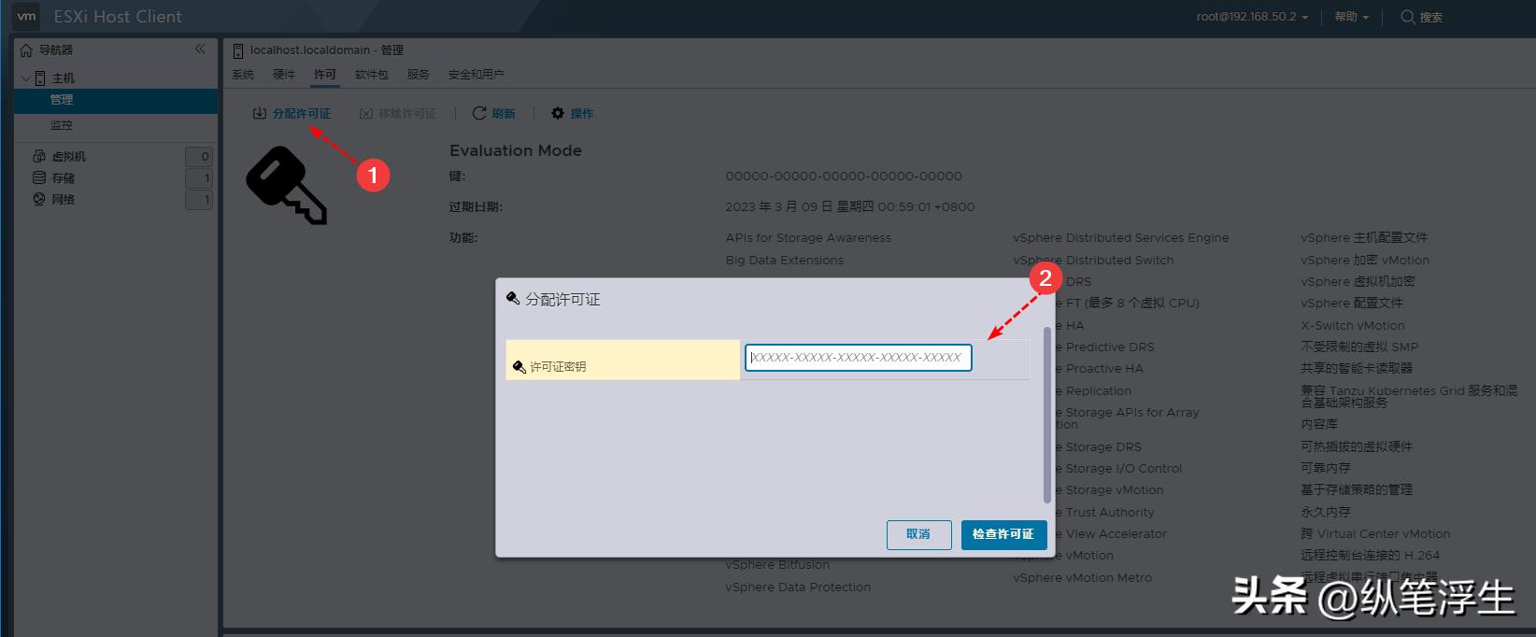Click the 分配许可证 toolbar button
The image size is (1536, 637).
coord(292,113)
